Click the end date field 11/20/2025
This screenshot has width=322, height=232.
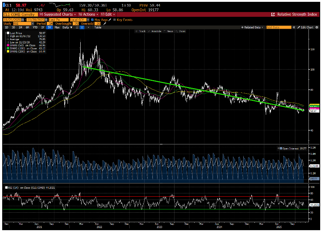coord(36,20)
